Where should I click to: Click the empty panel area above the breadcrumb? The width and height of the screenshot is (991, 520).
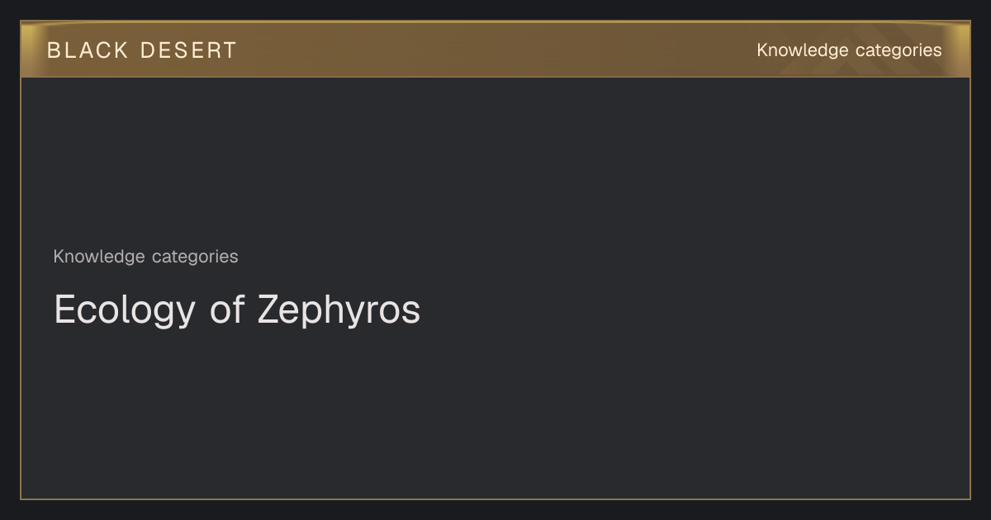tap(495, 161)
